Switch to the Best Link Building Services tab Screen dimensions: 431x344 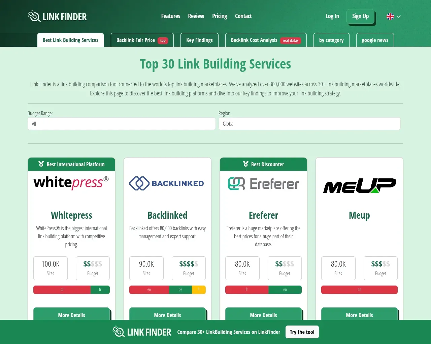(x=70, y=40)
